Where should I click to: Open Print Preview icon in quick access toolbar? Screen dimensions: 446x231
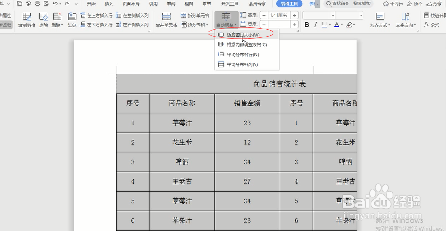coord(46,4)
